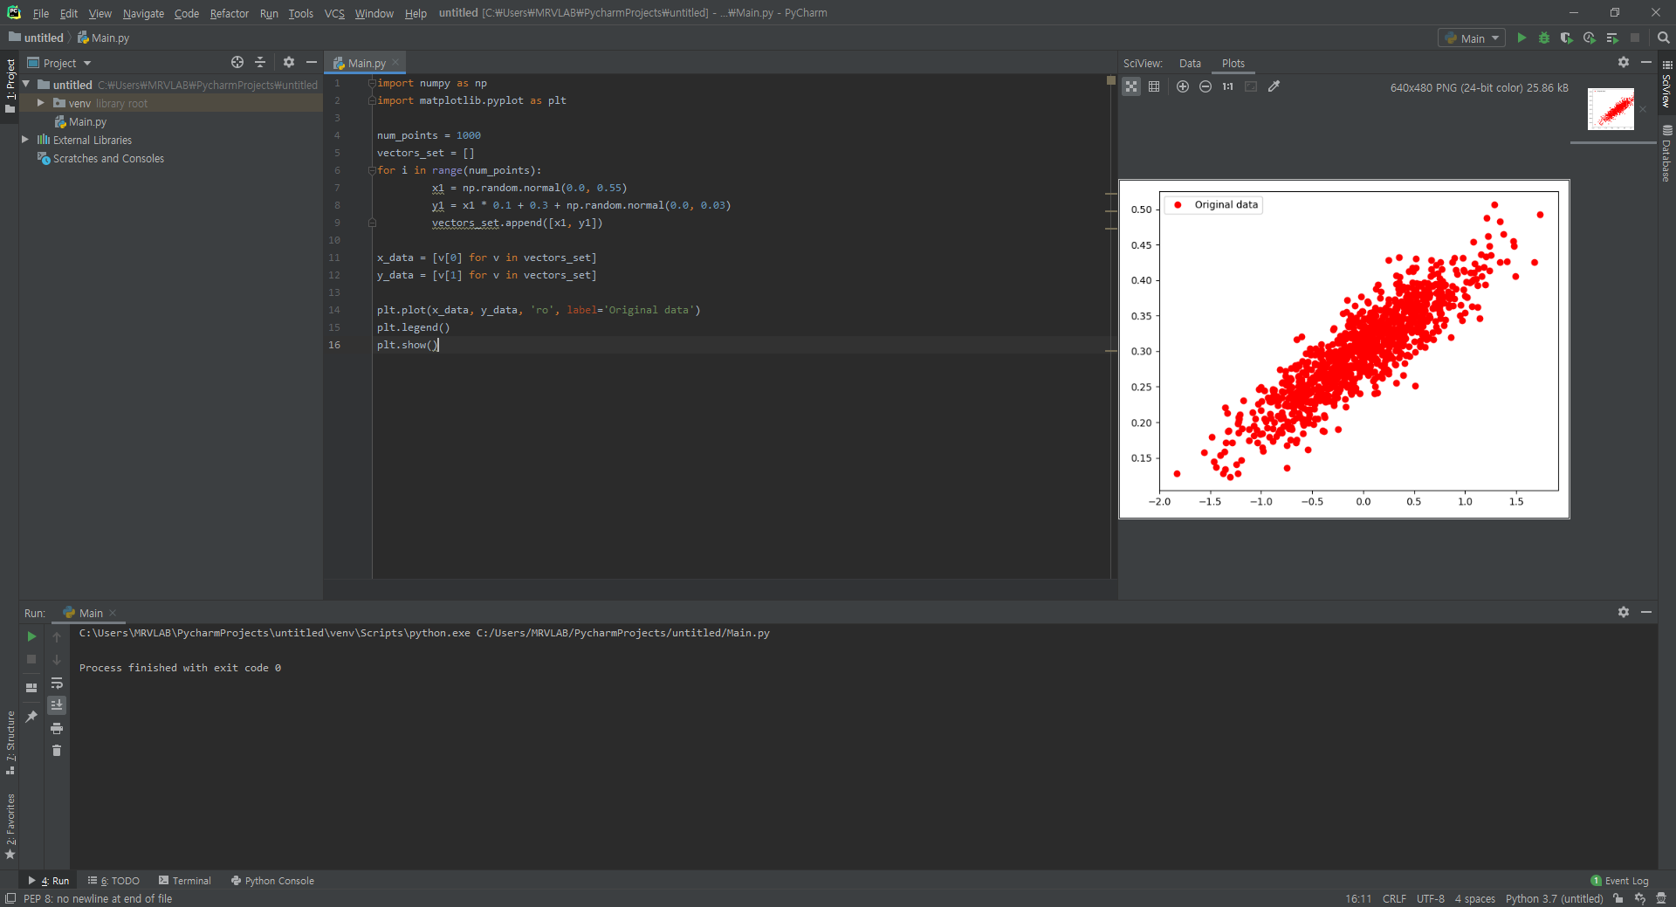Change CRLF line separator in status bar

pyautogui.click(x=1394, y=898)
